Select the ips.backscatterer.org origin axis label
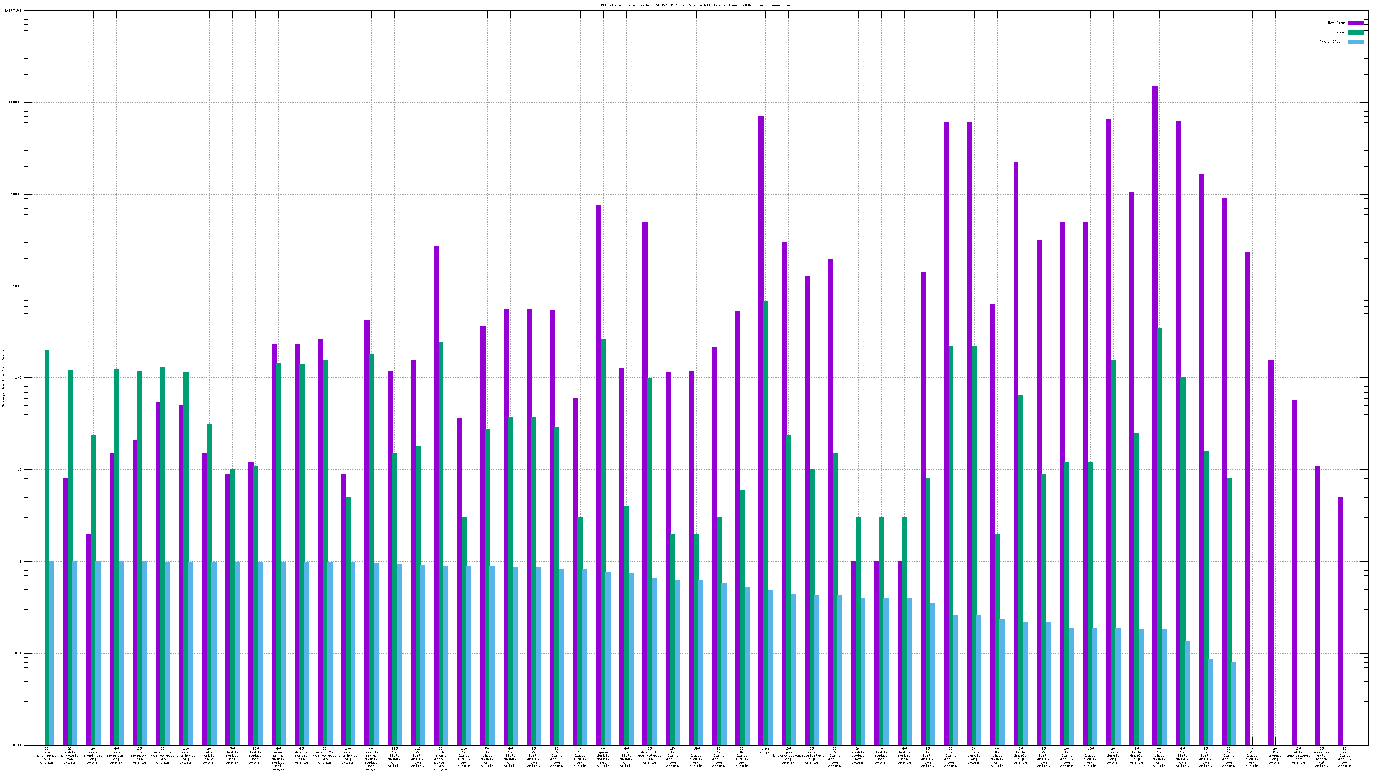This screenshot has width=1375, height=773. (788, 755)
